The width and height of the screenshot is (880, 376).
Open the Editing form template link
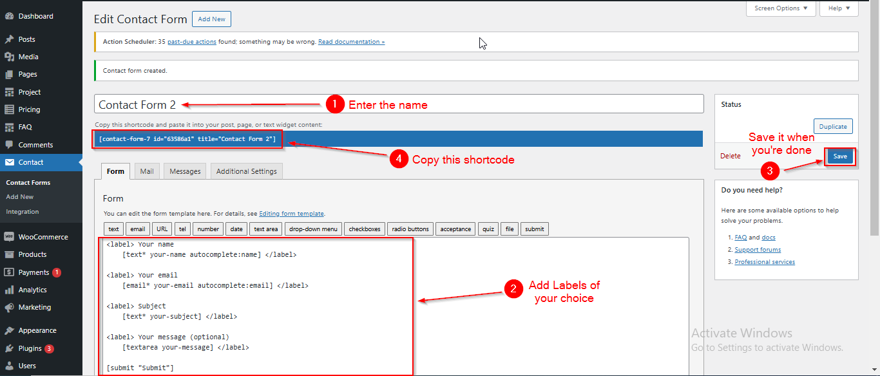[x=292, y=214]
